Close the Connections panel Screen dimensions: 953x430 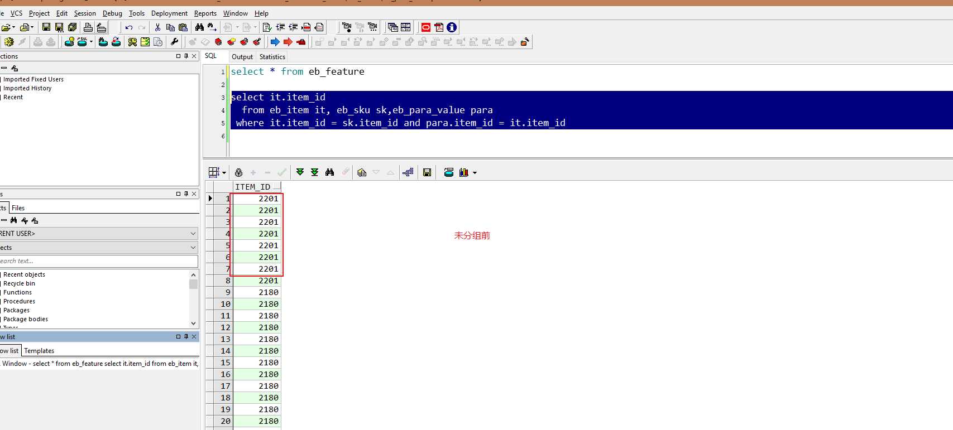click(x=194, y=56)
